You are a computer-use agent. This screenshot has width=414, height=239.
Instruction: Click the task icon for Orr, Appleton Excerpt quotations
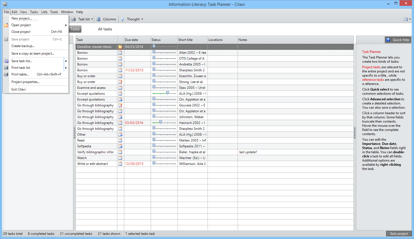(x=120, y=99)
